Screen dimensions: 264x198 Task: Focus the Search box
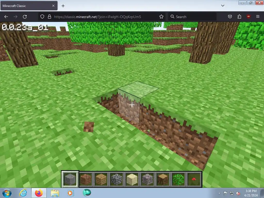tap(192, 17)
